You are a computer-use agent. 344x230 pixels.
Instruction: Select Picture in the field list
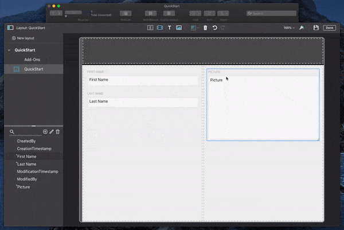click(24, 187)
